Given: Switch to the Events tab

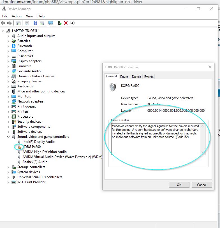Looking at the screenshot, I should click(x=149, y=77).
